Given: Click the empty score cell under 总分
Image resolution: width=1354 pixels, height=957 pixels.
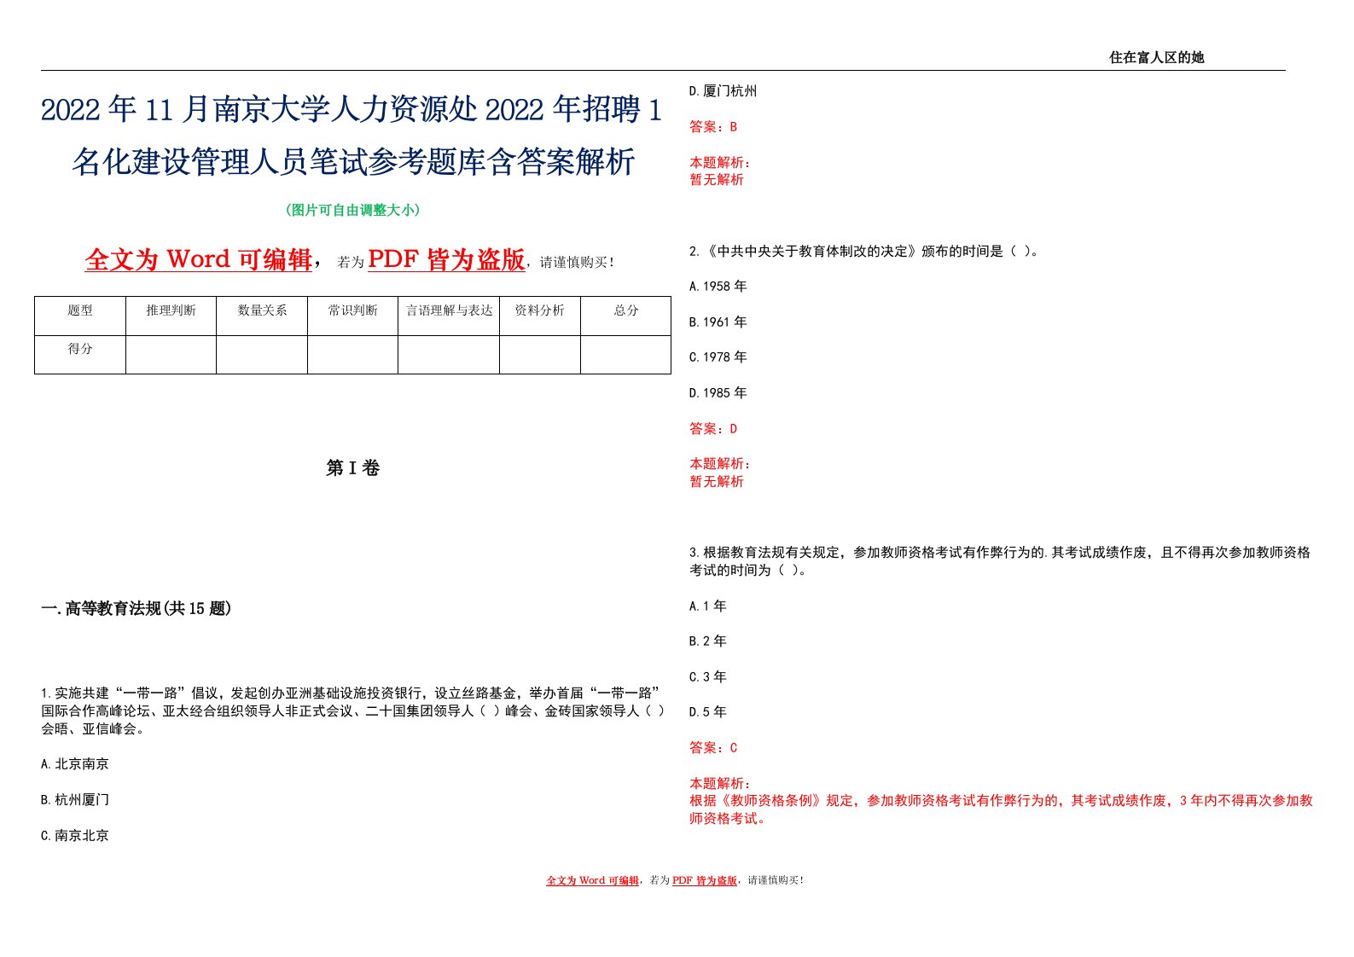Looking at the screenshot, I should point(626,355).
